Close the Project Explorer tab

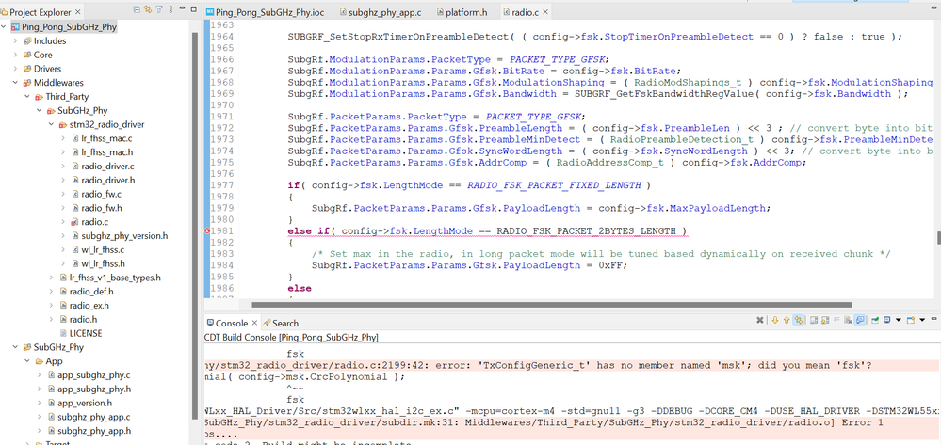(78, 11)
